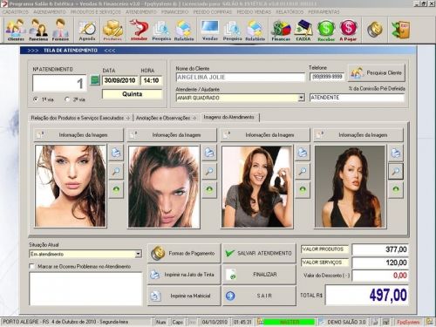Click Imprimir na Jato de Tinta button

184,275
